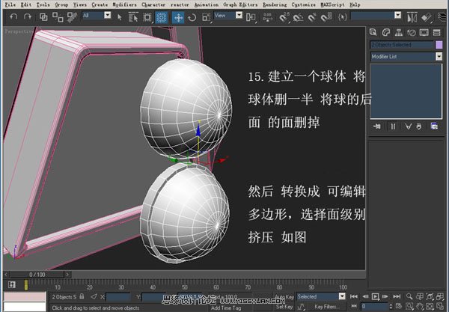Toggle Percent Snap

[x=311, y=17]
